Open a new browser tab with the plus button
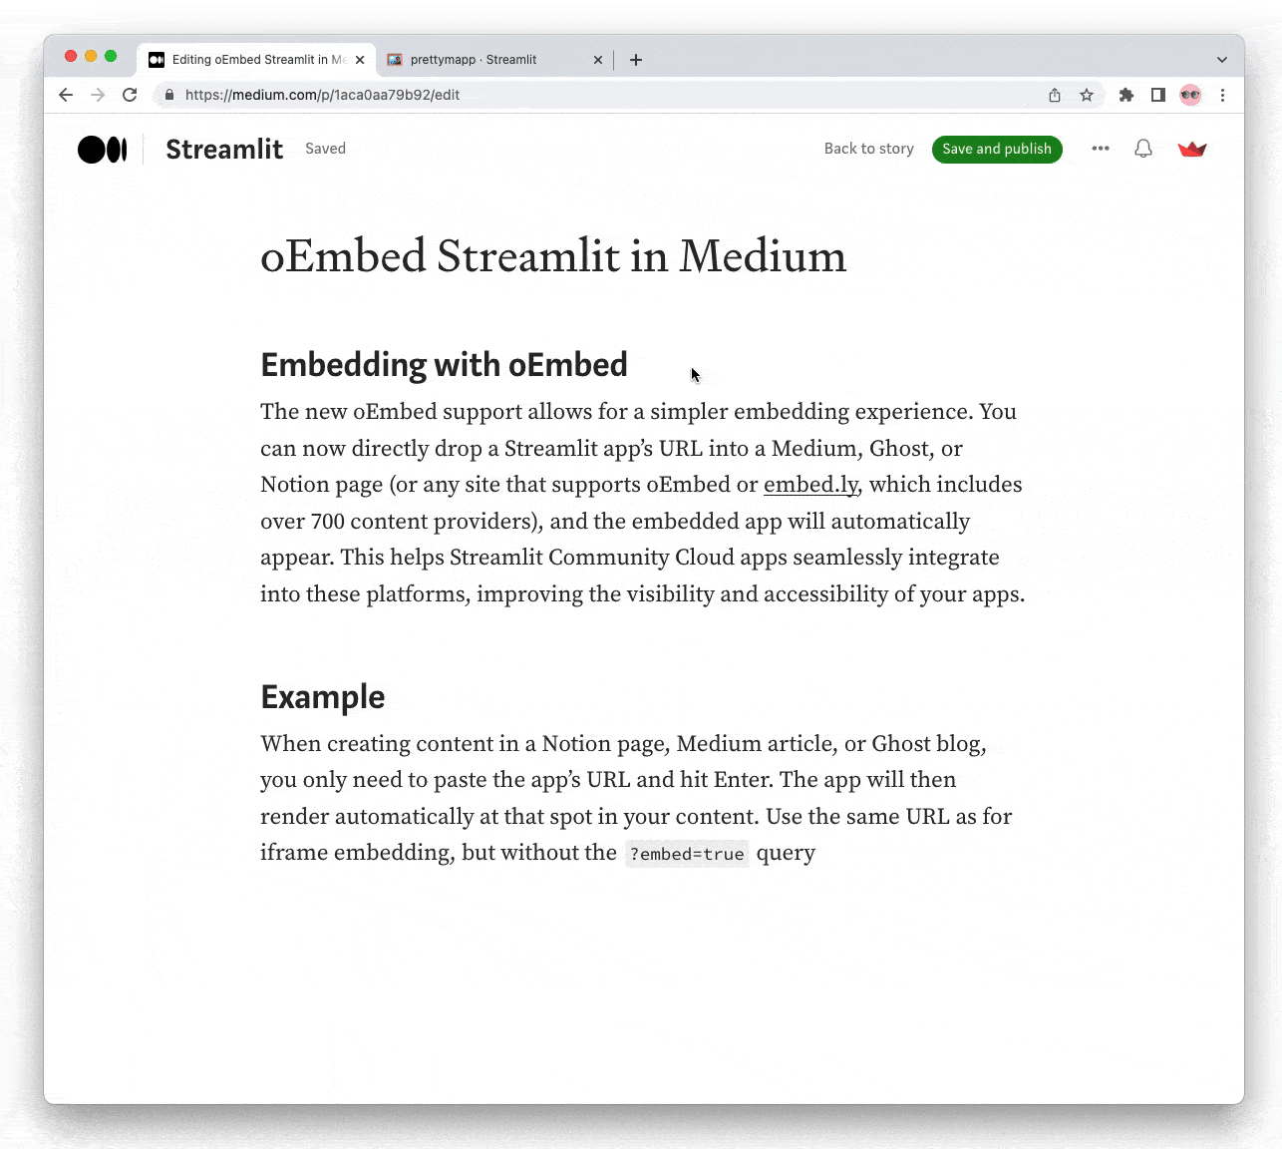The image size is (1282, 1149). tap(636, 60)
